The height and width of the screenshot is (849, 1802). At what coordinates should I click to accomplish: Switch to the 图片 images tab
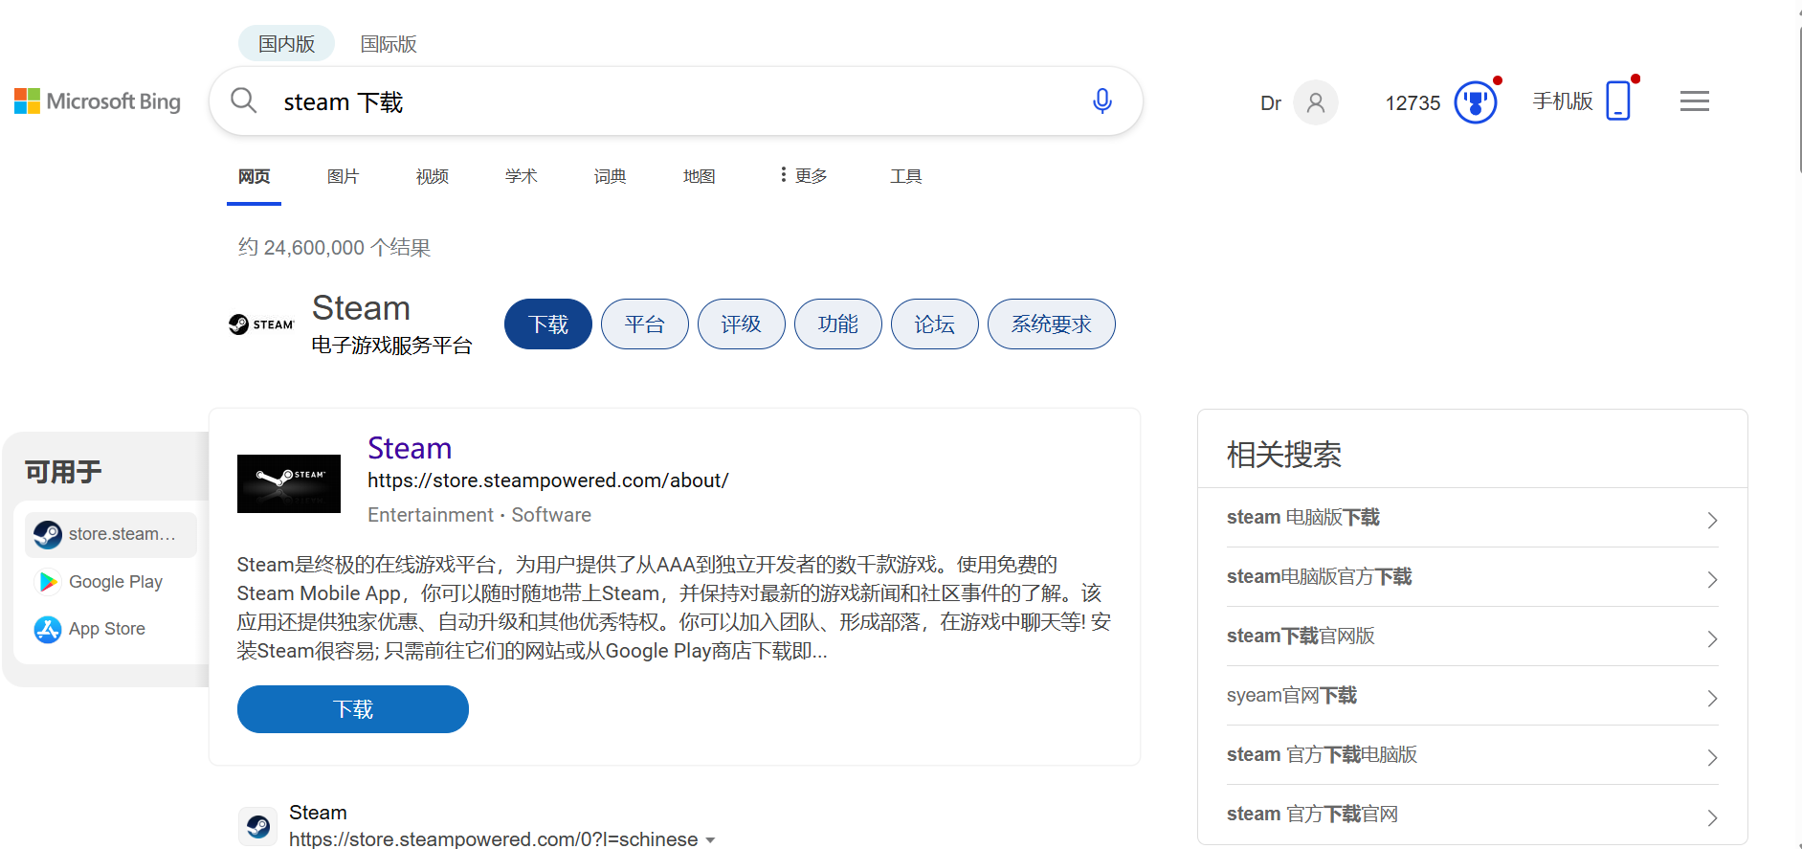pyautogui.click(x=343, y=176)
